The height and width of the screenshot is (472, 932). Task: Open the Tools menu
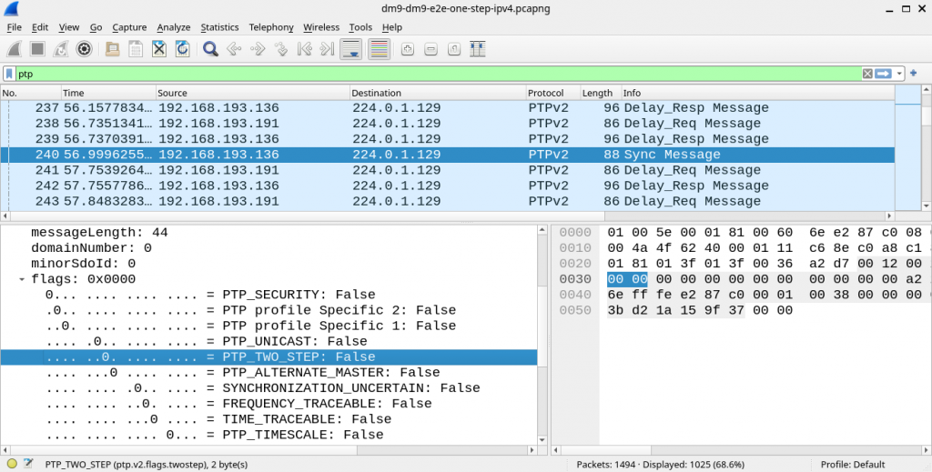click(360, 27)
